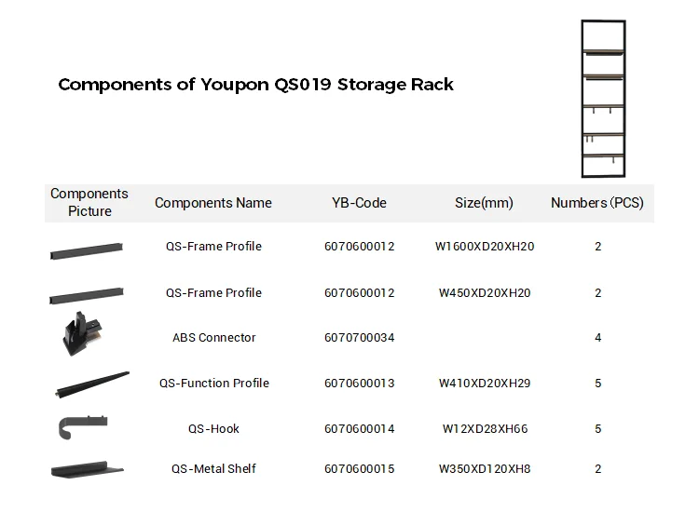Click the Components Picture column header

[x=89, y=203]
